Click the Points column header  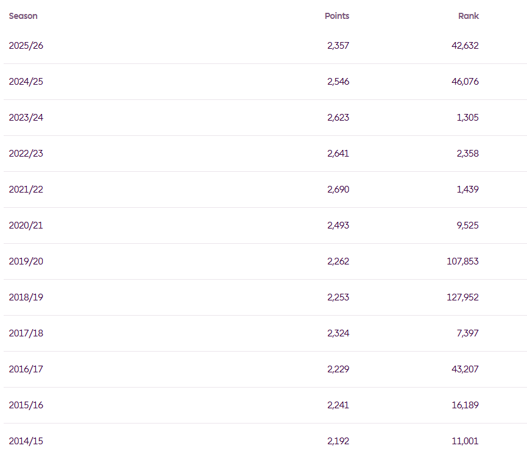click(x=337, y=16)
